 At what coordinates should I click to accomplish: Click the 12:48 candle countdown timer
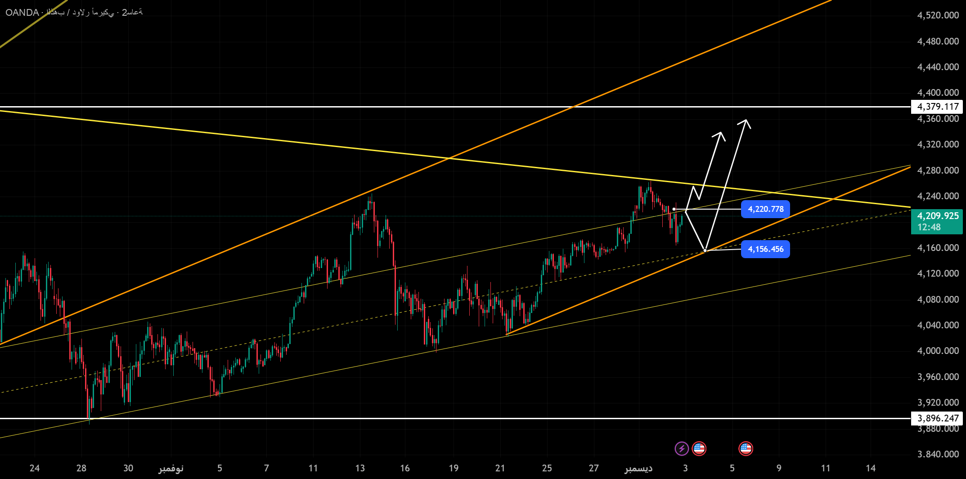point(929,228)
